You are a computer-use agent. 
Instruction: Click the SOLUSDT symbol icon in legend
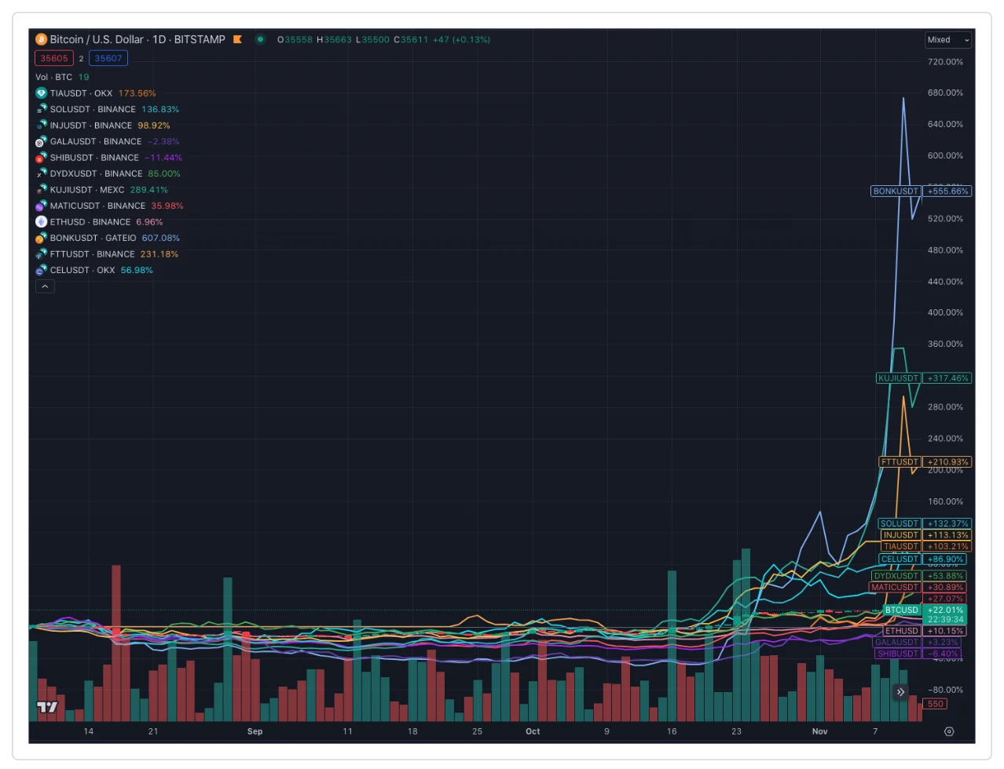coord(41,109)
